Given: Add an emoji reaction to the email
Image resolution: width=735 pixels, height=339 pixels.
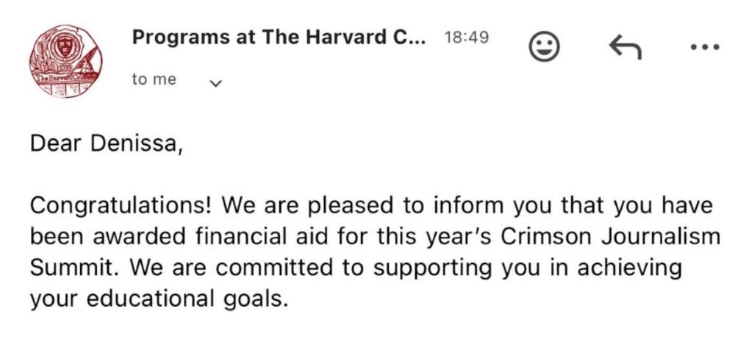Looking at the screenshot, I should [x=545, y=49].
